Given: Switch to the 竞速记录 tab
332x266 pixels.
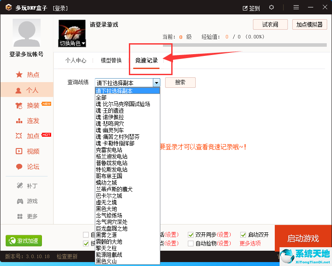Looking at the screenshot, I should tap(146, 61).
